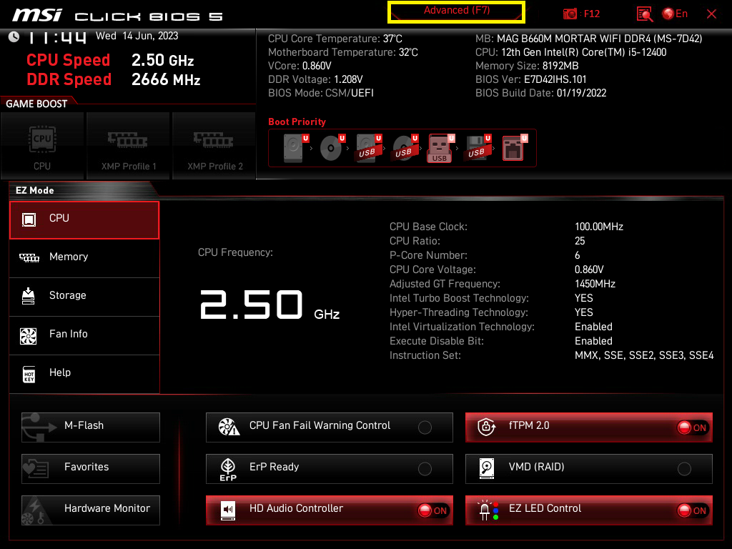The image size is (732, 549).
Task: Select the network boot device icon
Action: [x=514, y=147]
